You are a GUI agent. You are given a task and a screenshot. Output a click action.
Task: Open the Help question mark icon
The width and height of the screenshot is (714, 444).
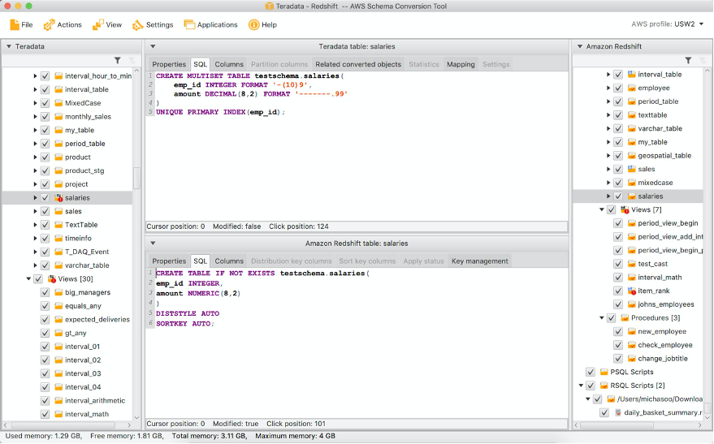click(253, 24)
